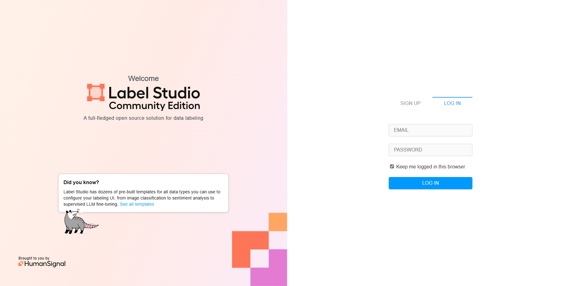This screenshot has height=286, width=574.
Task: Focus the EMAIL input field
Action: (x=430, y=130)
